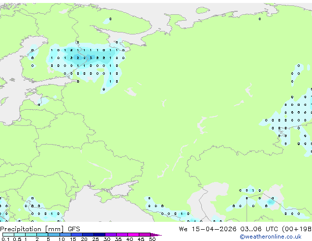Viewport: 312px width, 241px height.
Task: Pick the legend swatch between 0.1 and 0.5
Action: click(8, 235)
